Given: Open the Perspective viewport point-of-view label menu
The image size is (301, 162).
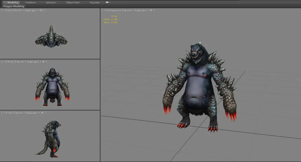Looking at the screenshot, I should click(115, 10).
